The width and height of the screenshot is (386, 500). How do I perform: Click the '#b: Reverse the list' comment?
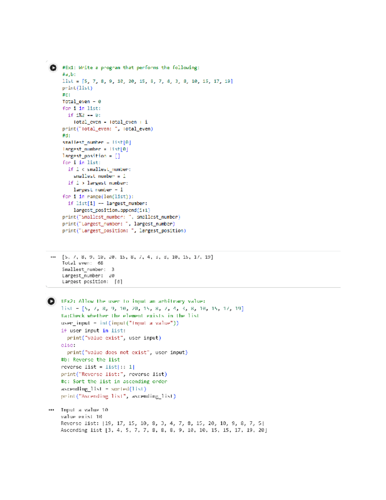pos(90,360)
